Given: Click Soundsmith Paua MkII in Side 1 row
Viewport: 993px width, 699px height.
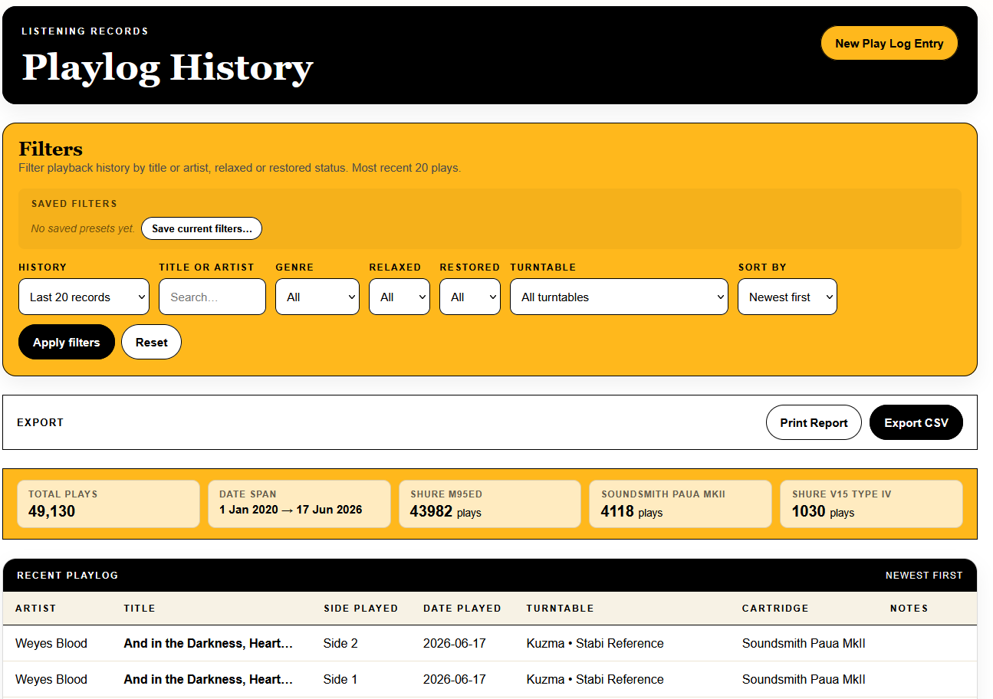Looking at the screenshot, I should coord(804,679).
